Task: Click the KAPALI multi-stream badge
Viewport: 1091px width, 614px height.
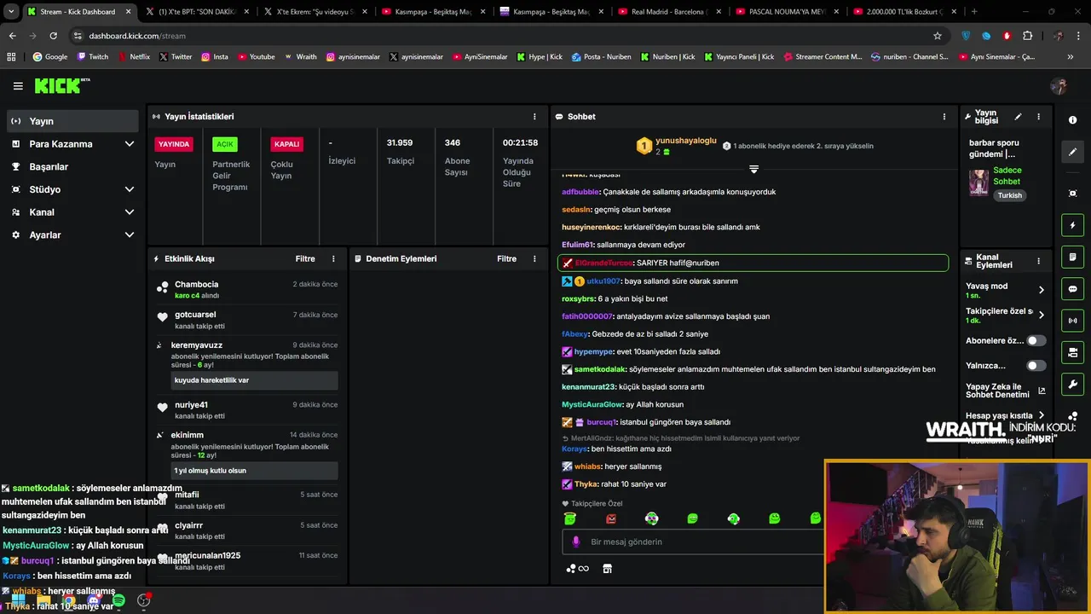Action: 286,144
